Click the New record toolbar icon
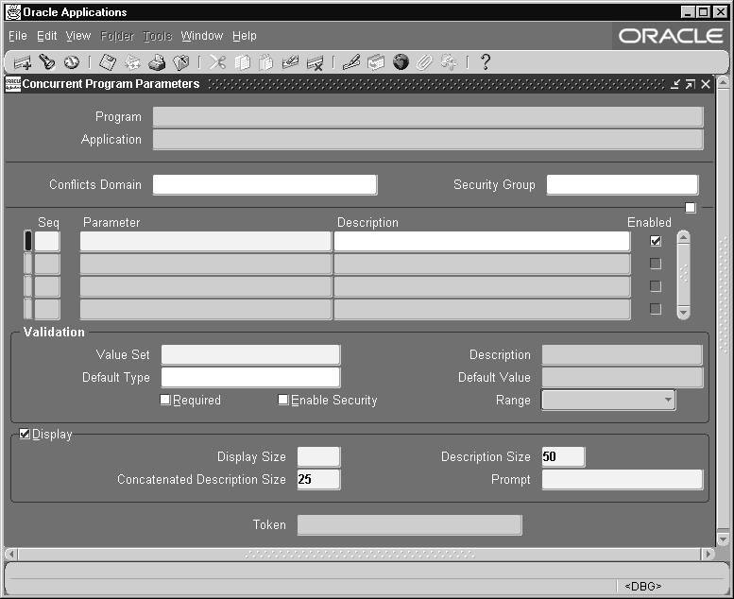The width and height of the screenshot is (734, 599). (22, 62)
